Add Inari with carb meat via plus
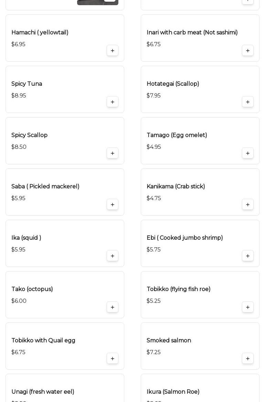The image size is (265, 402). pos(248,51)
